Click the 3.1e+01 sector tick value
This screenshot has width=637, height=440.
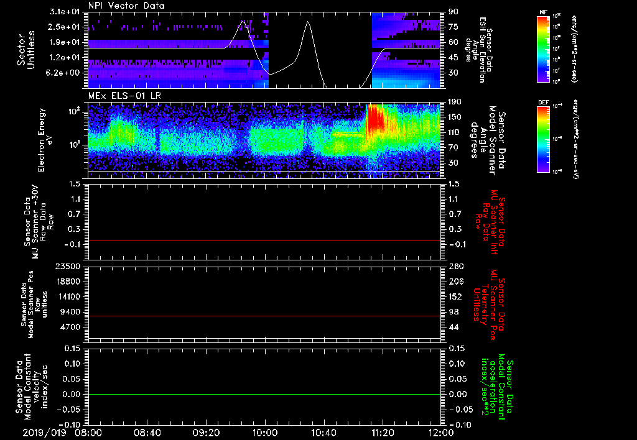65,11
